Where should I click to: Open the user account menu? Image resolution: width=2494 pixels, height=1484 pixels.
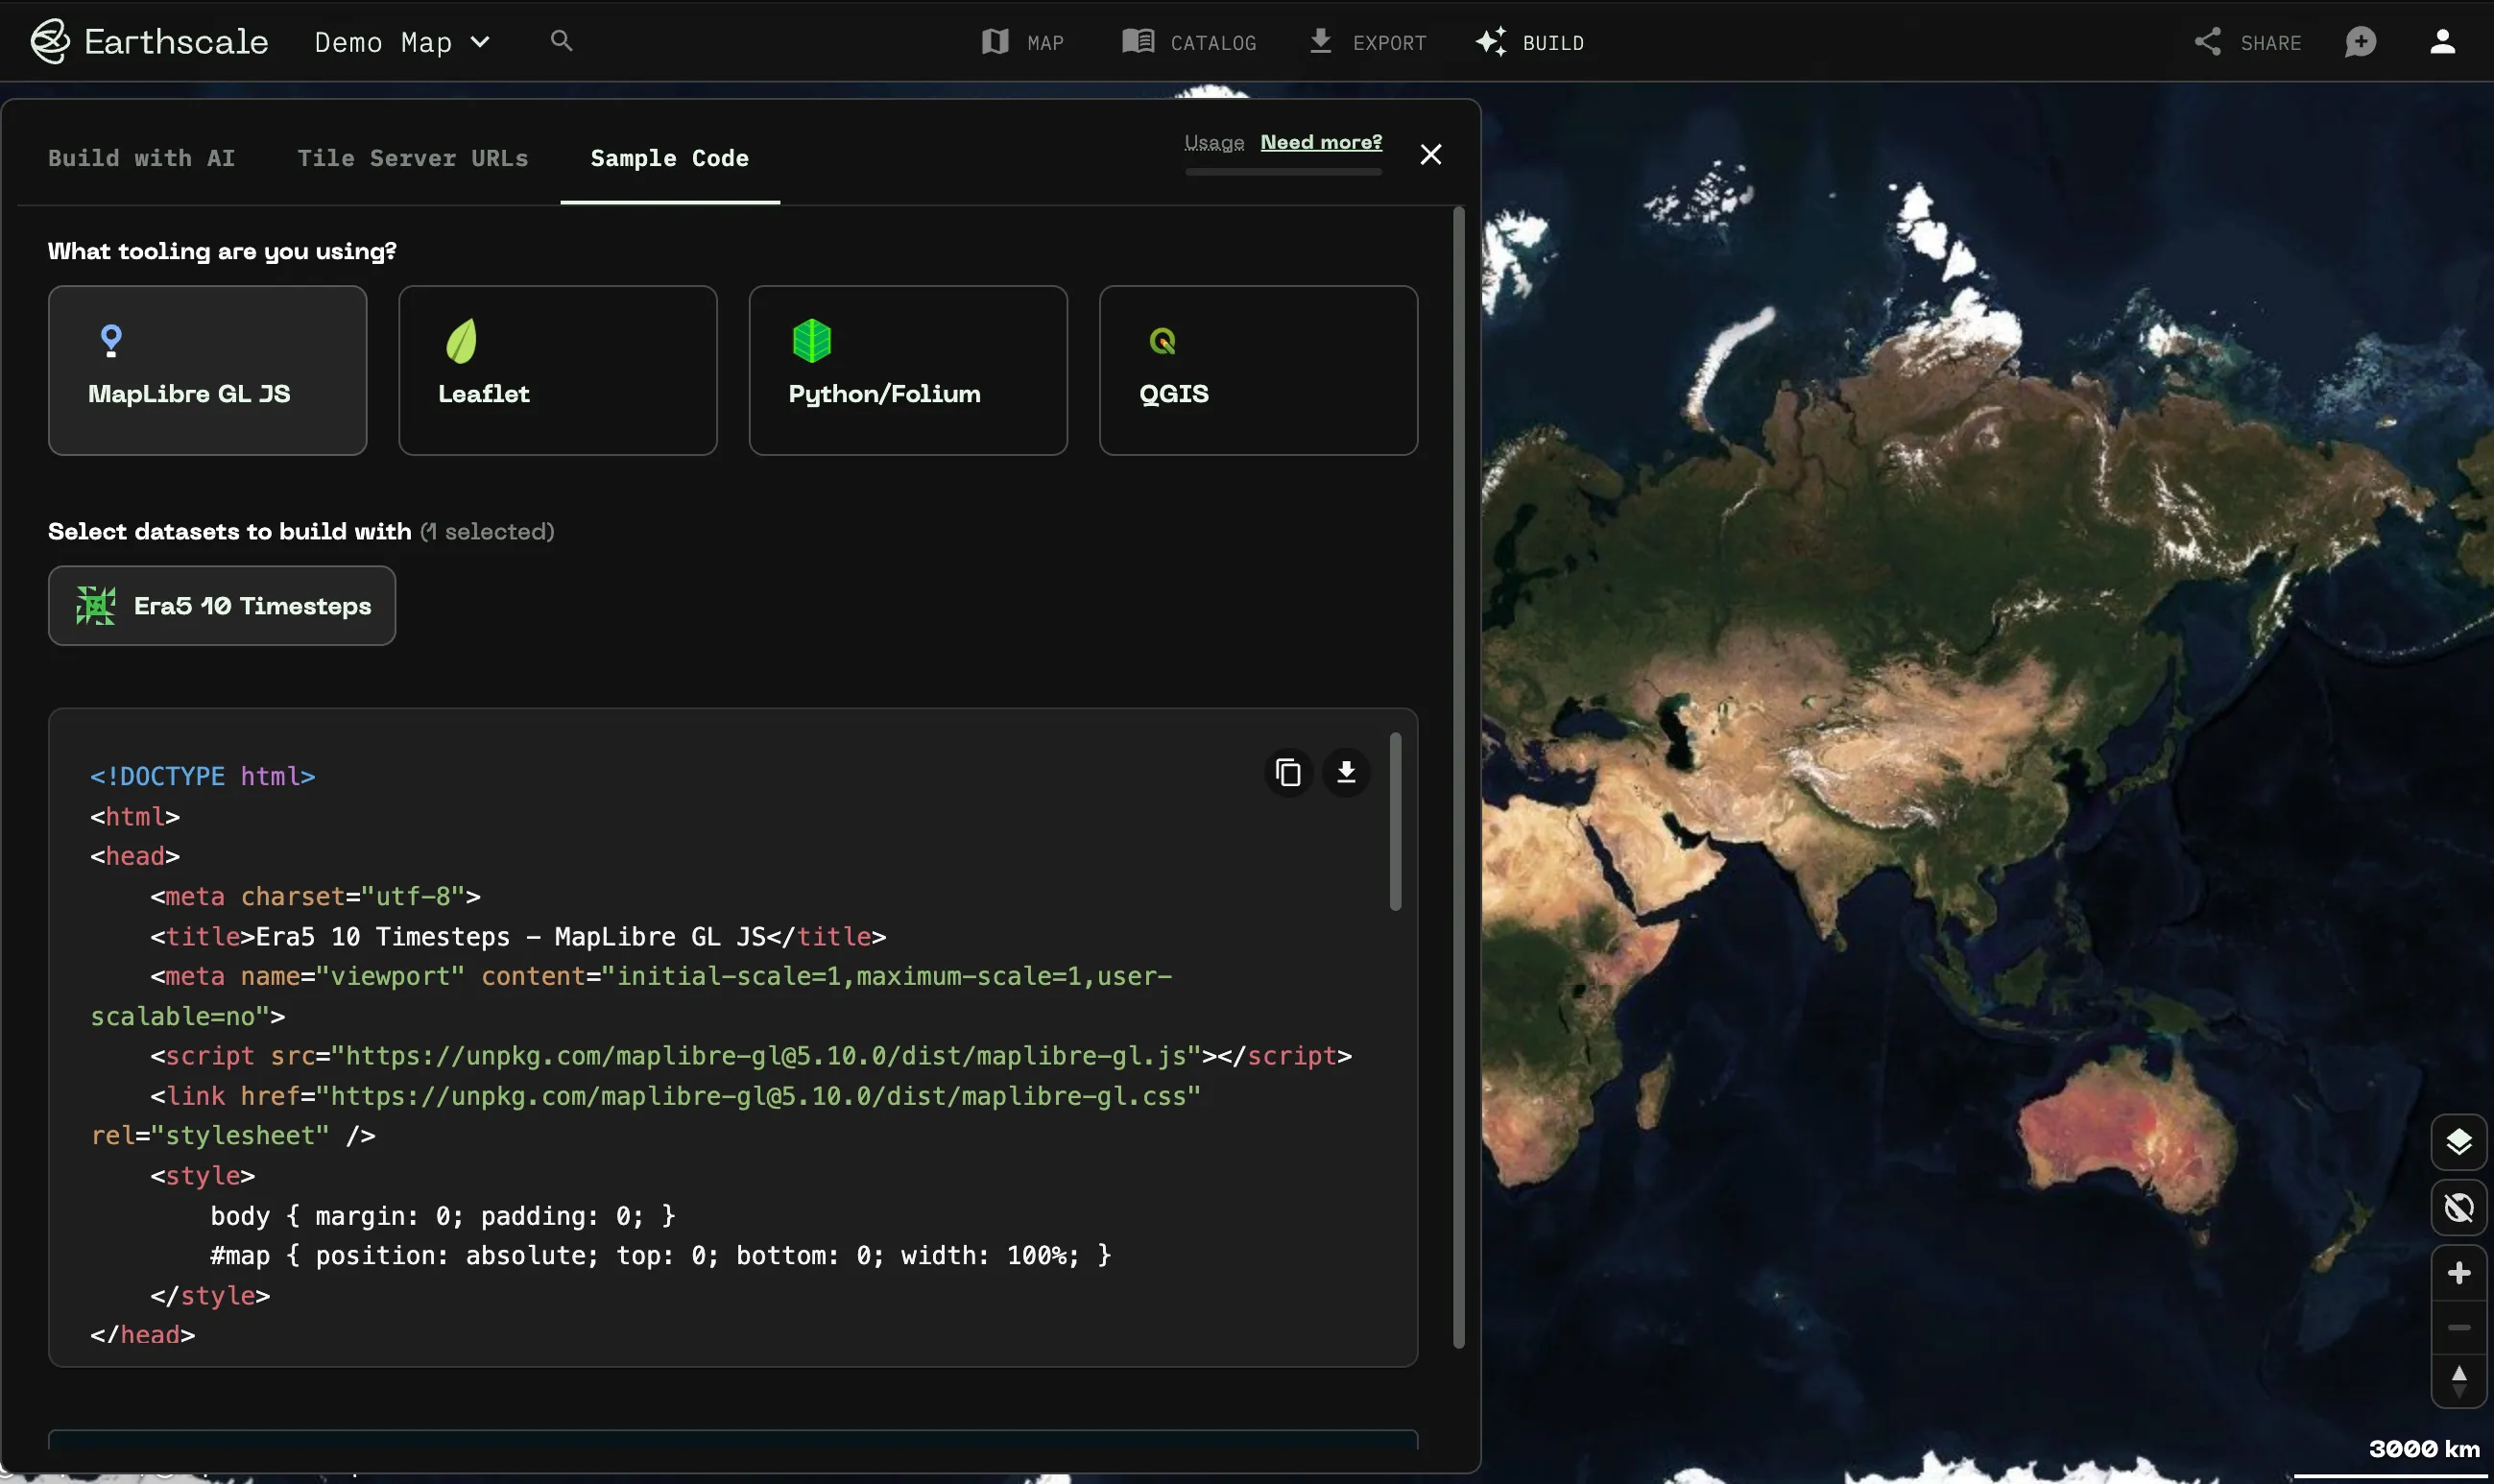[x=2442, y=42]
